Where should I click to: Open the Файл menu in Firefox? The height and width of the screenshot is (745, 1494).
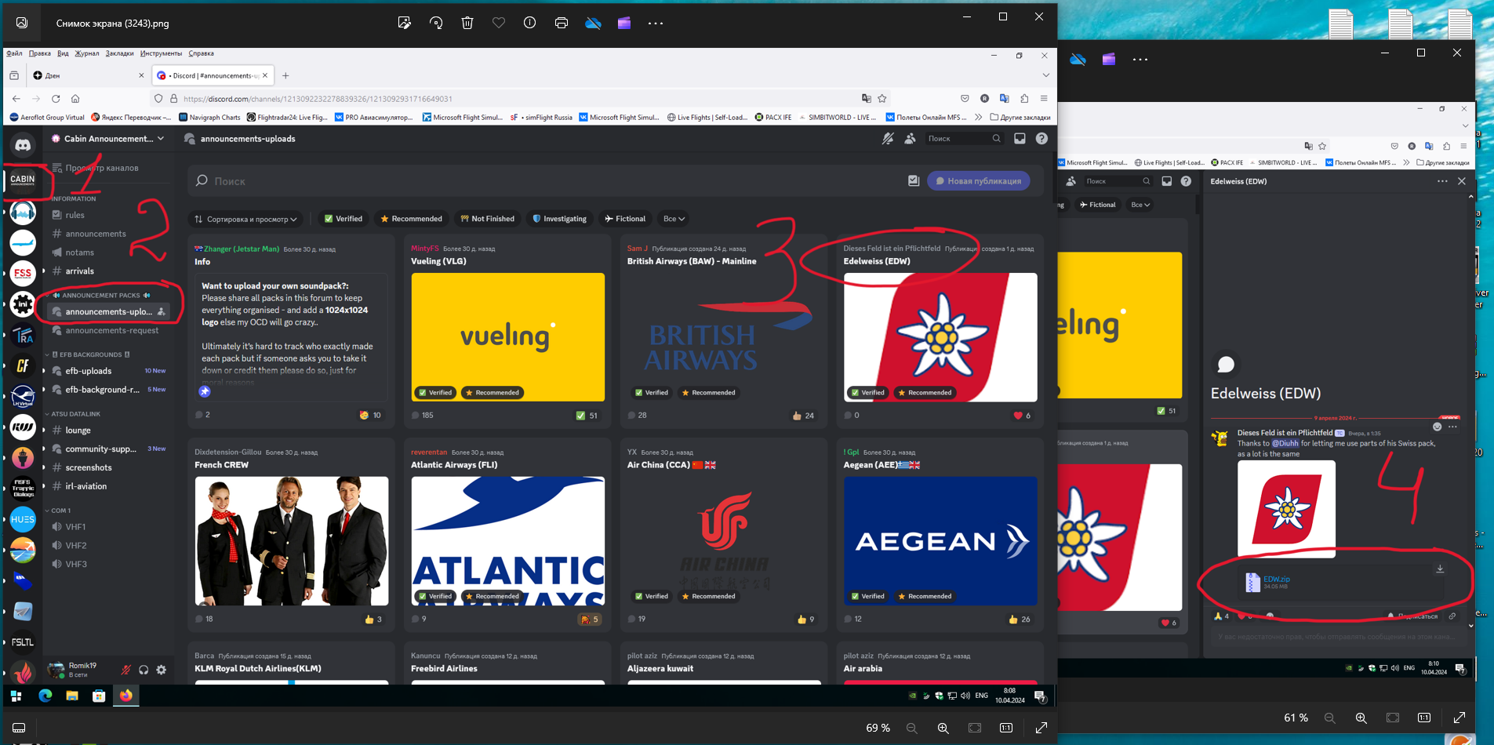14,53
